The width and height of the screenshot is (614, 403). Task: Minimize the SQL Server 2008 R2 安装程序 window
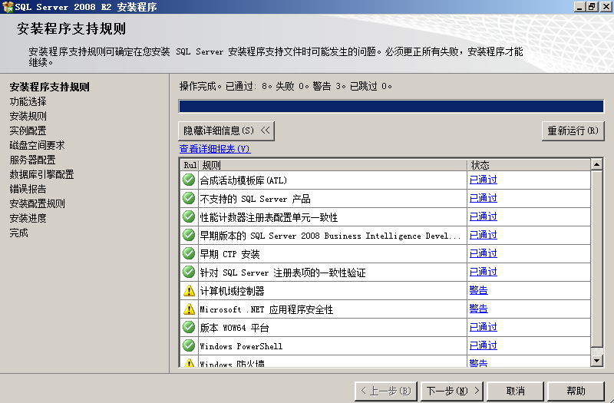point(580,7)
